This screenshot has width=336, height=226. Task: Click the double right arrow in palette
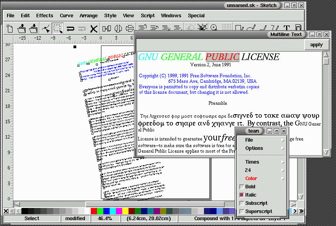[x=301, y=211]
